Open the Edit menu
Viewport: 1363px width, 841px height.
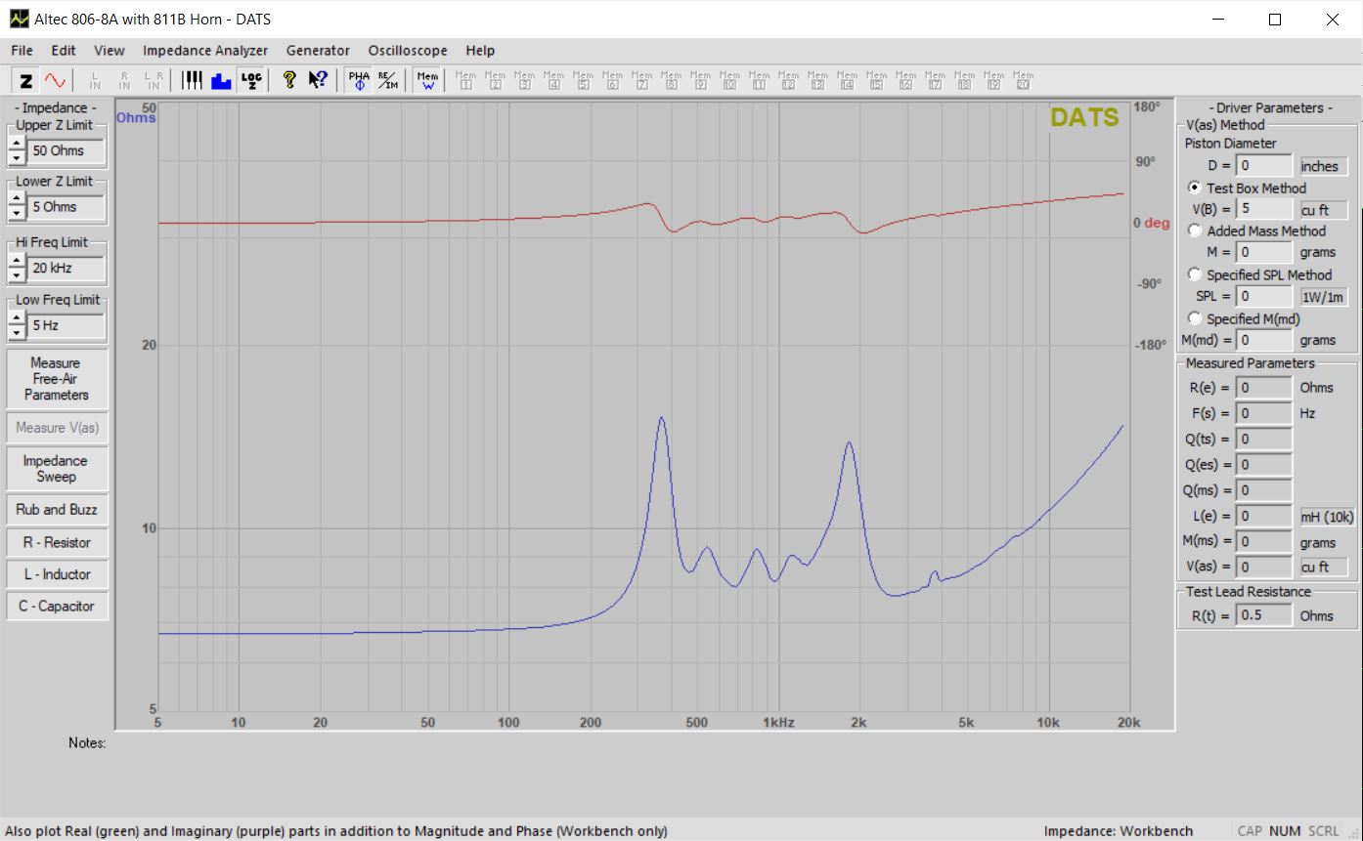click(64, 50)
